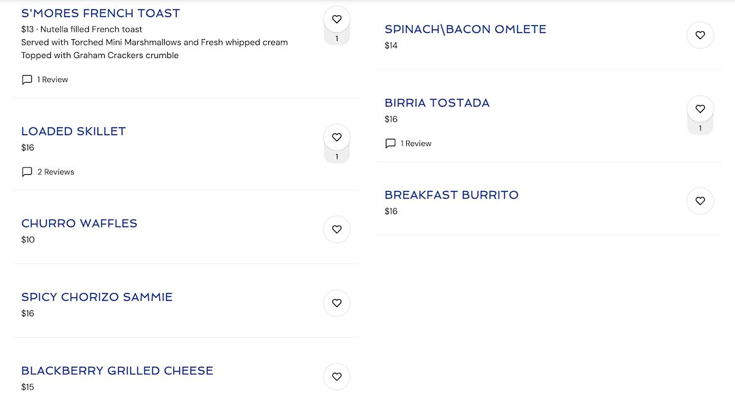
Task: Tap heart for Spicy Chorizo Sammie
Action: pos(336,303)
